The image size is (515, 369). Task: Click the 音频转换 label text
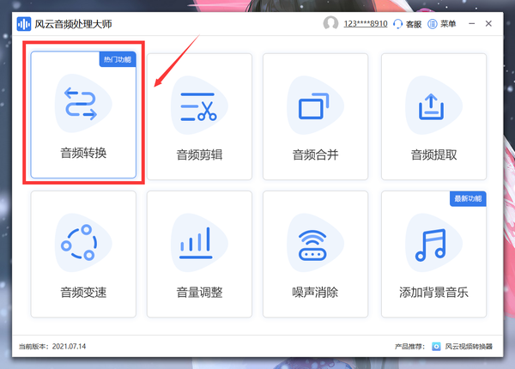click(83, 153)
